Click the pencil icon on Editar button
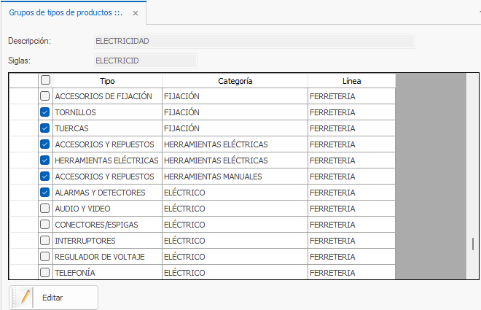This screenshot has height=310, width=481. pos(26,297)
